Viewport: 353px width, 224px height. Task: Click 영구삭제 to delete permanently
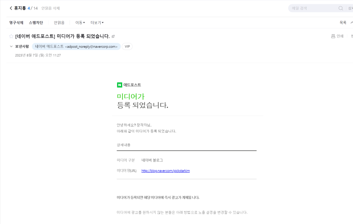point(16,23)
